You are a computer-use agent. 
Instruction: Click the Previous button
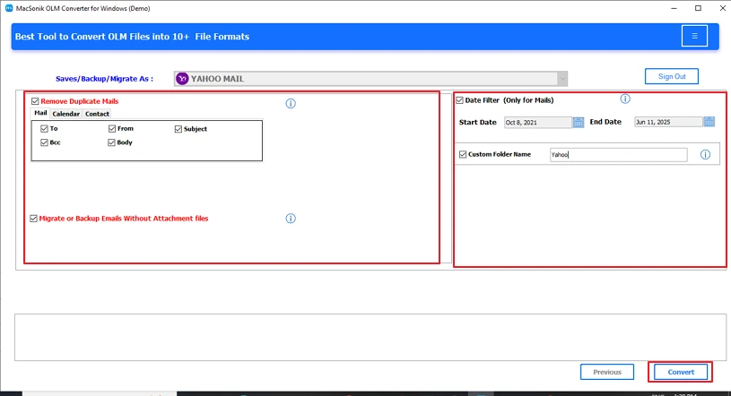606,372
